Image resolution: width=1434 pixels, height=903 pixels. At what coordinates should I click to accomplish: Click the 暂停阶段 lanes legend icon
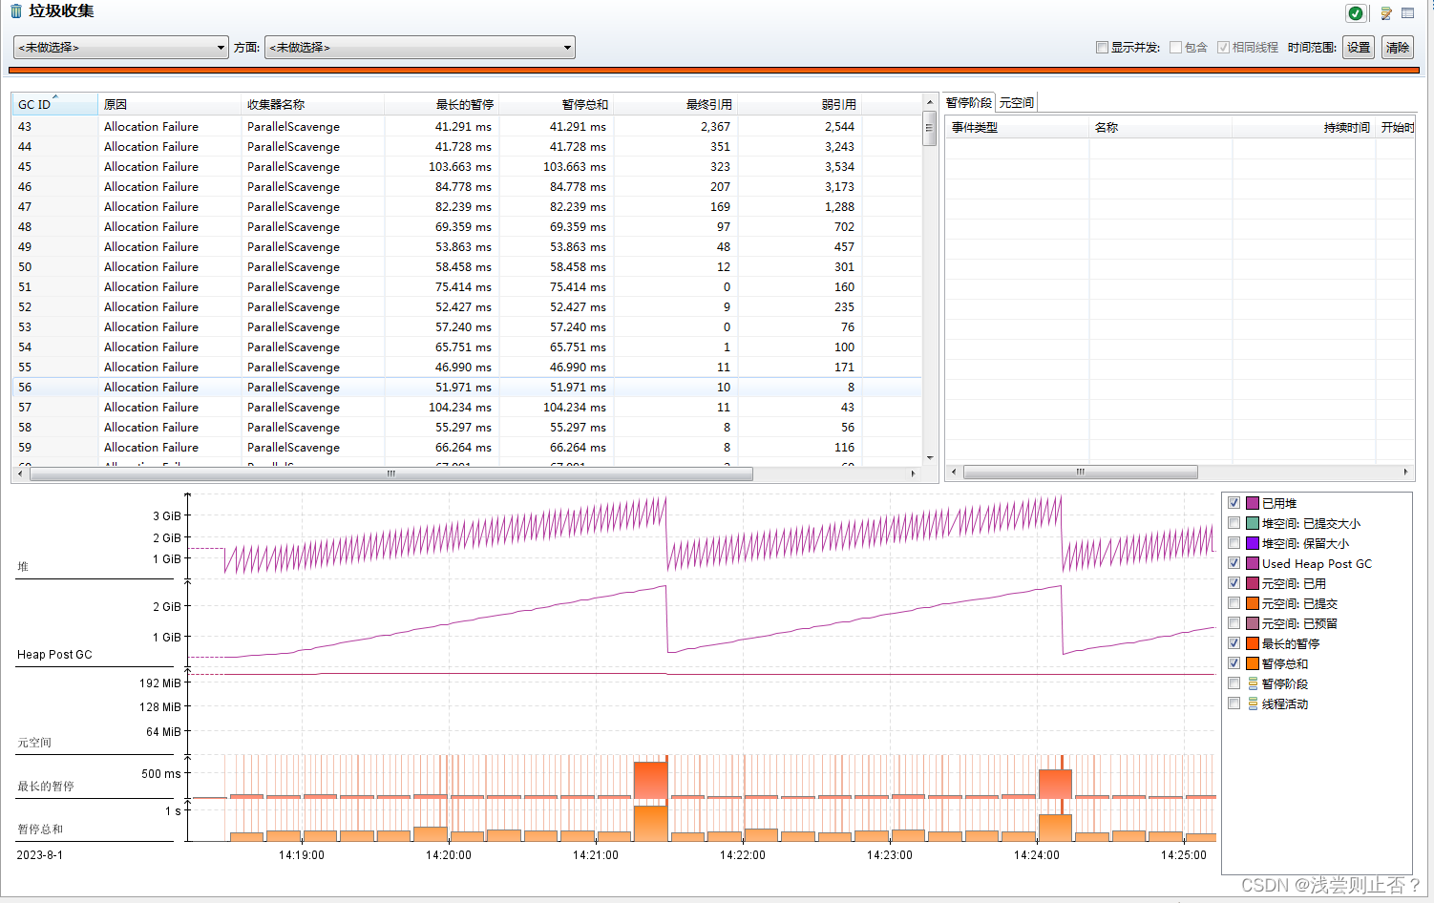click(1252, 682)
